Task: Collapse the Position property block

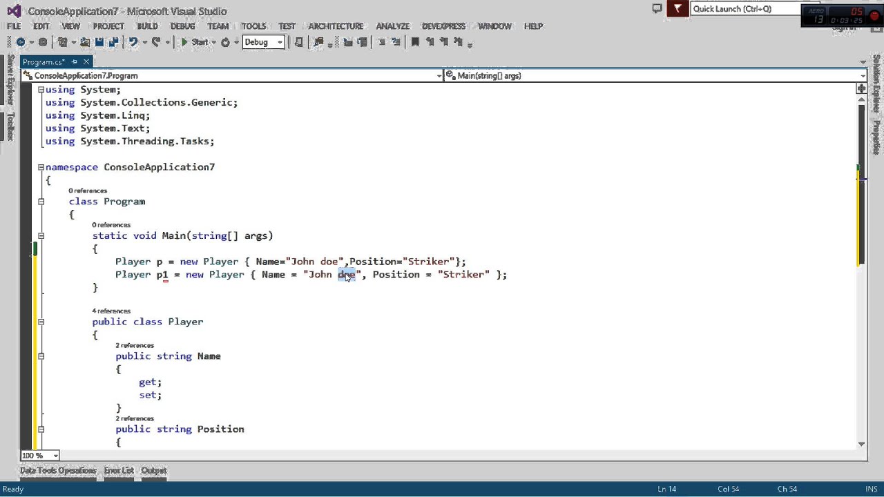Action: [41, 429]
